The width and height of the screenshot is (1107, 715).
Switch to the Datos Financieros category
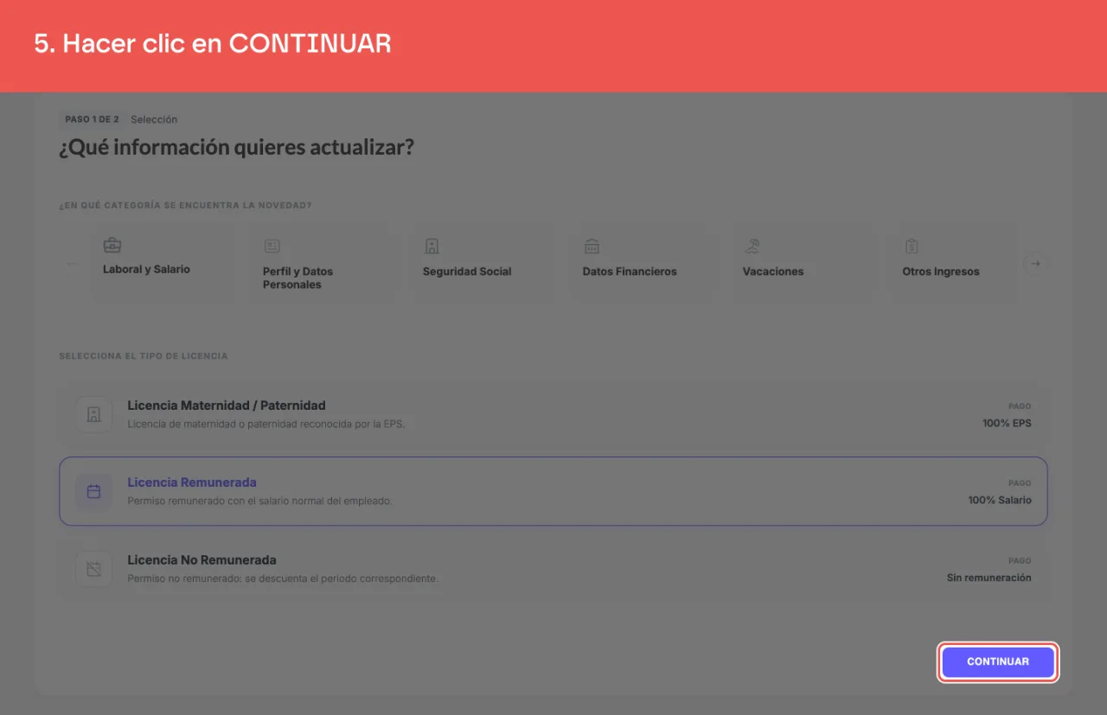[643, 262]
